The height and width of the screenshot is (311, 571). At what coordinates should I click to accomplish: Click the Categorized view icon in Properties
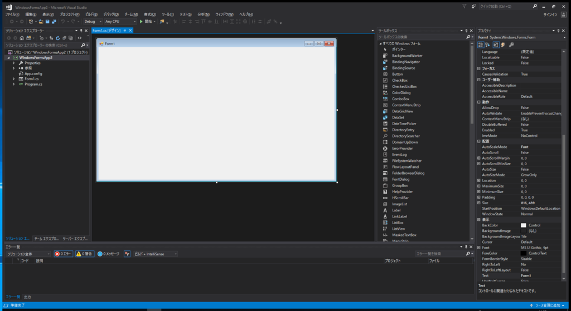coord(481,45)
